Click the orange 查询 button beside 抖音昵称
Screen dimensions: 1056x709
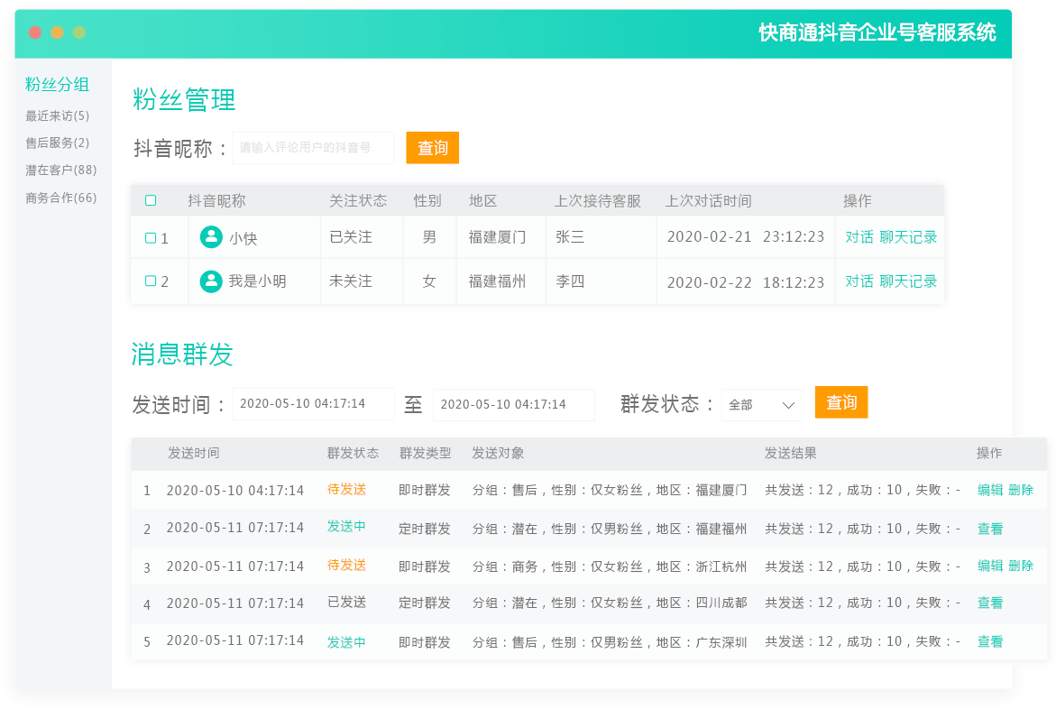click(x=432, y=148)
